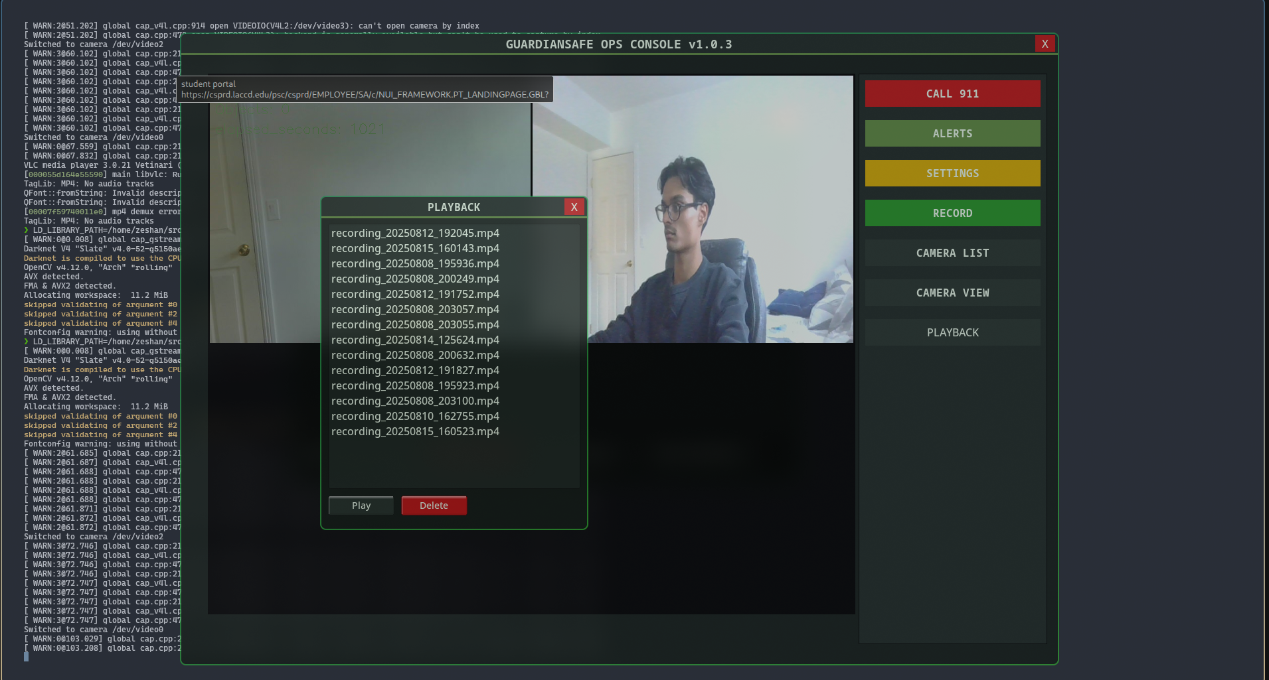Start recording with the RECORD button
Viewport: 1269px width, 680px height.
(x=952, y=213)
